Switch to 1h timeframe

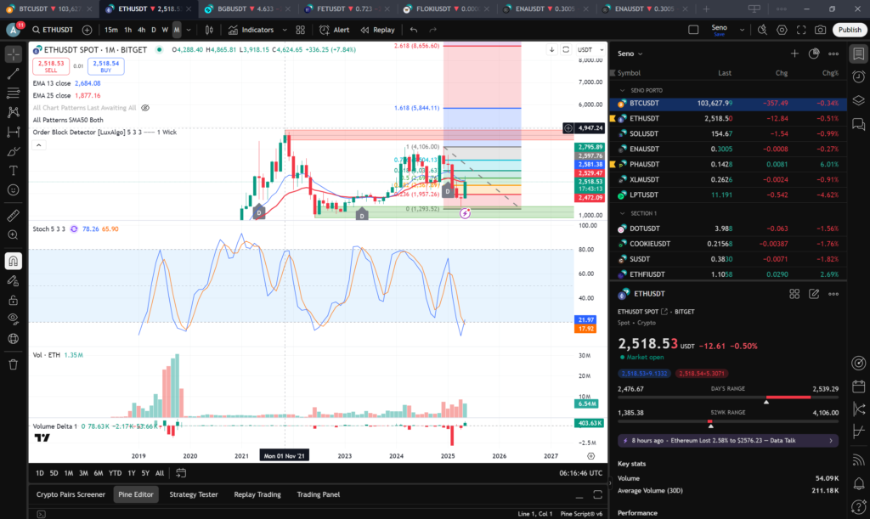click(128, 30)
